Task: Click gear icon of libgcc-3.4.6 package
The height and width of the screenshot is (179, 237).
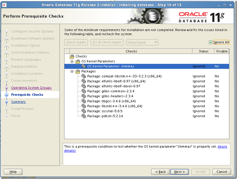Action: pyautogui.click(x=84, y=101)
